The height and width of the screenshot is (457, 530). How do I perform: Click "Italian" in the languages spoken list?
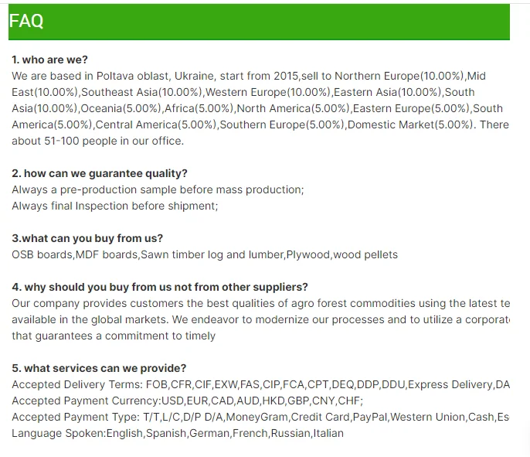[x=328, y=433]
